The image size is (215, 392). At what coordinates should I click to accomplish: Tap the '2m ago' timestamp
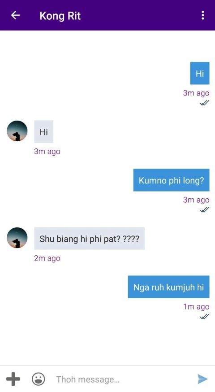click(x=47, y=258)
